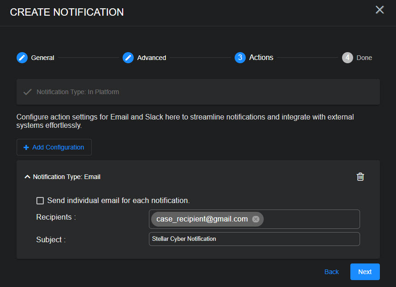Click the empty area of the Recipients field
The image size is (396, 287).
[x=311, y=219]
